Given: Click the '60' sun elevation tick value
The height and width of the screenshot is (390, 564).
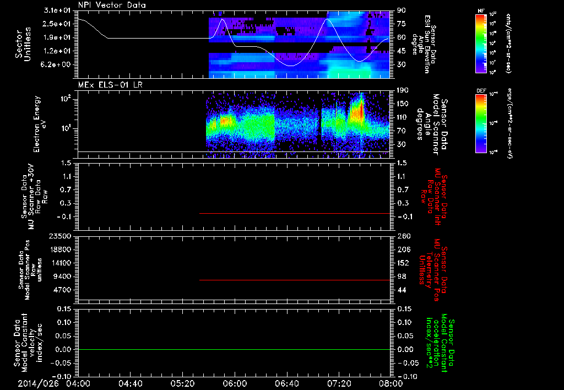Looking at the screenshot, I should click(x=401, y=37).
